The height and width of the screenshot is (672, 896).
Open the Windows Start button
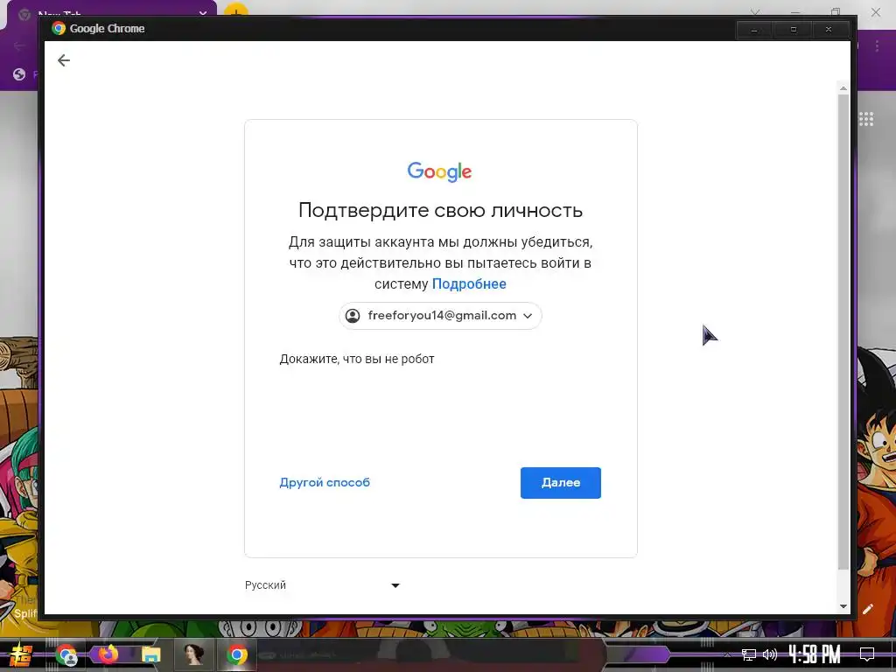pos(20,654)
